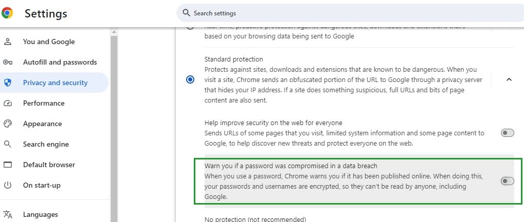Screen dimensions: 524x222
Task: Open On start-up settings
Action: (42, 185)
